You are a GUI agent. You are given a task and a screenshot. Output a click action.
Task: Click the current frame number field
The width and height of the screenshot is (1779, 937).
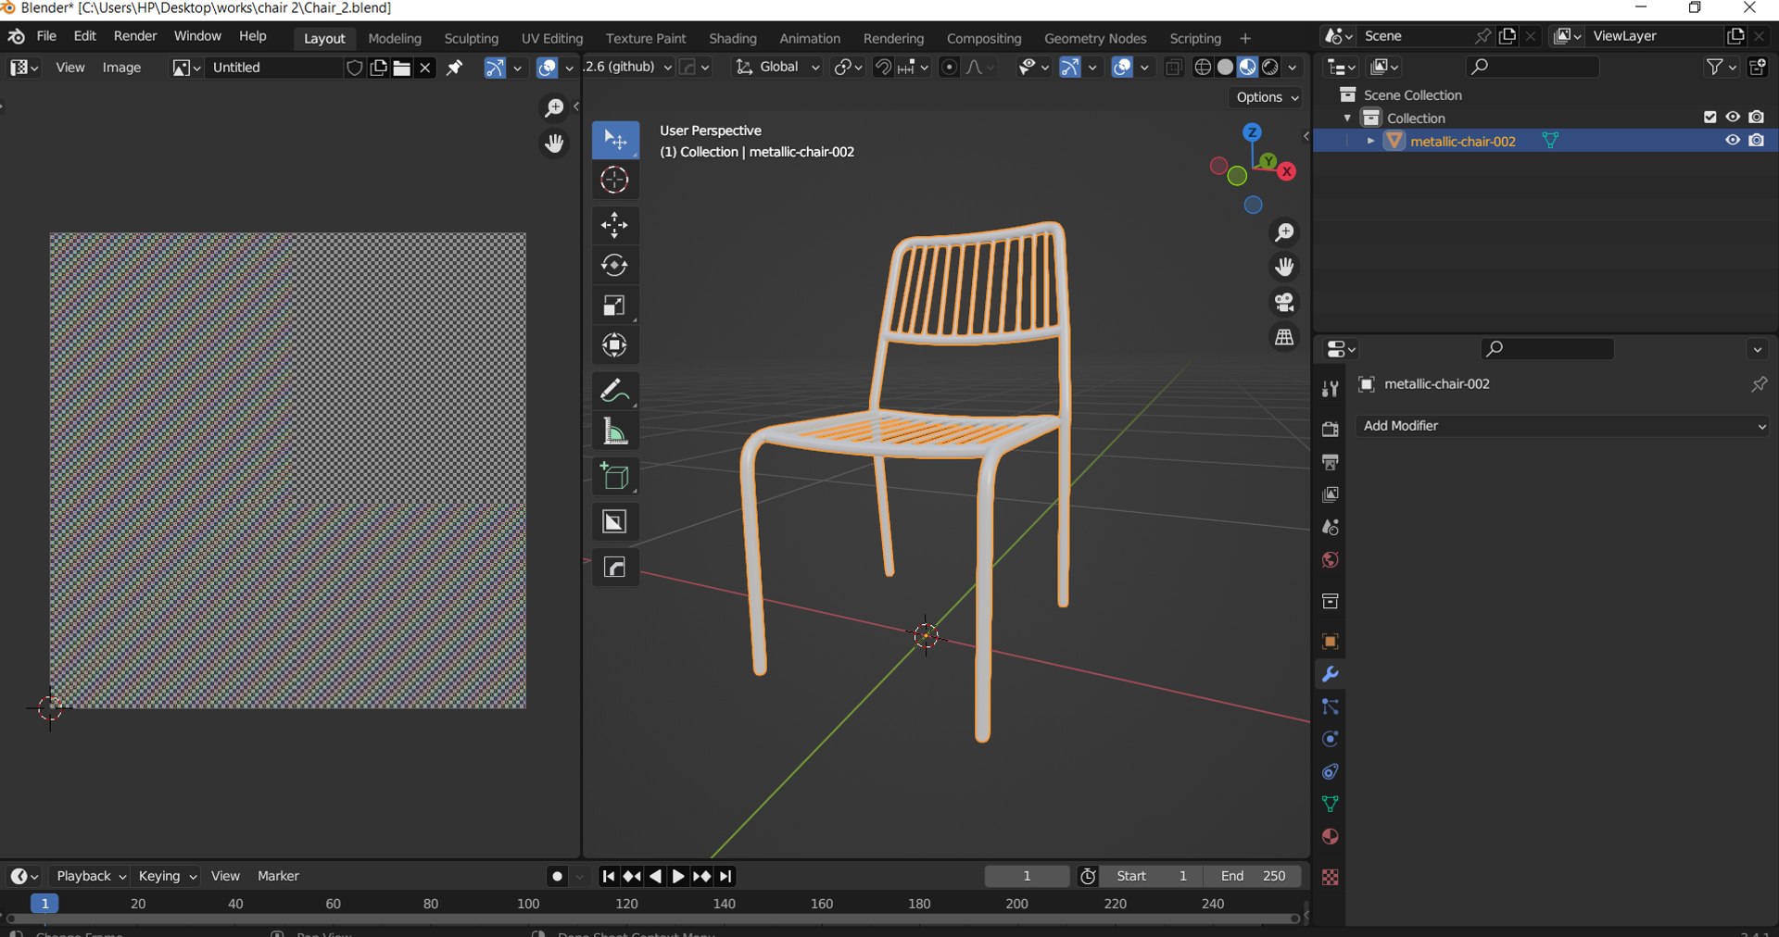click(1027, 876)
